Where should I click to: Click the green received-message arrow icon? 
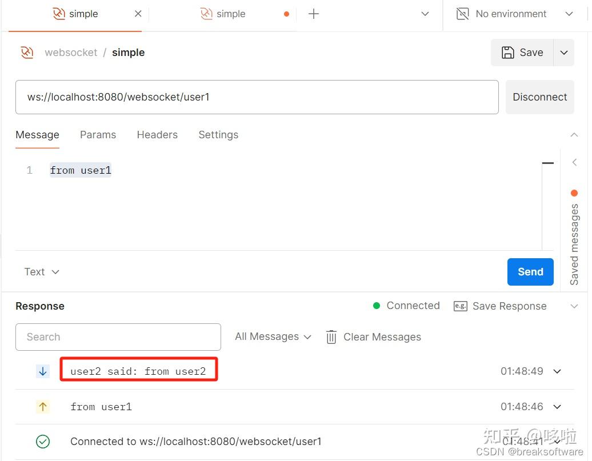42,371
